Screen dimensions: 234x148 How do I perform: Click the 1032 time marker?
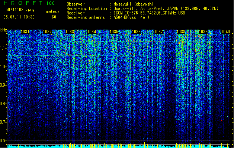click(x=47, y=32)
